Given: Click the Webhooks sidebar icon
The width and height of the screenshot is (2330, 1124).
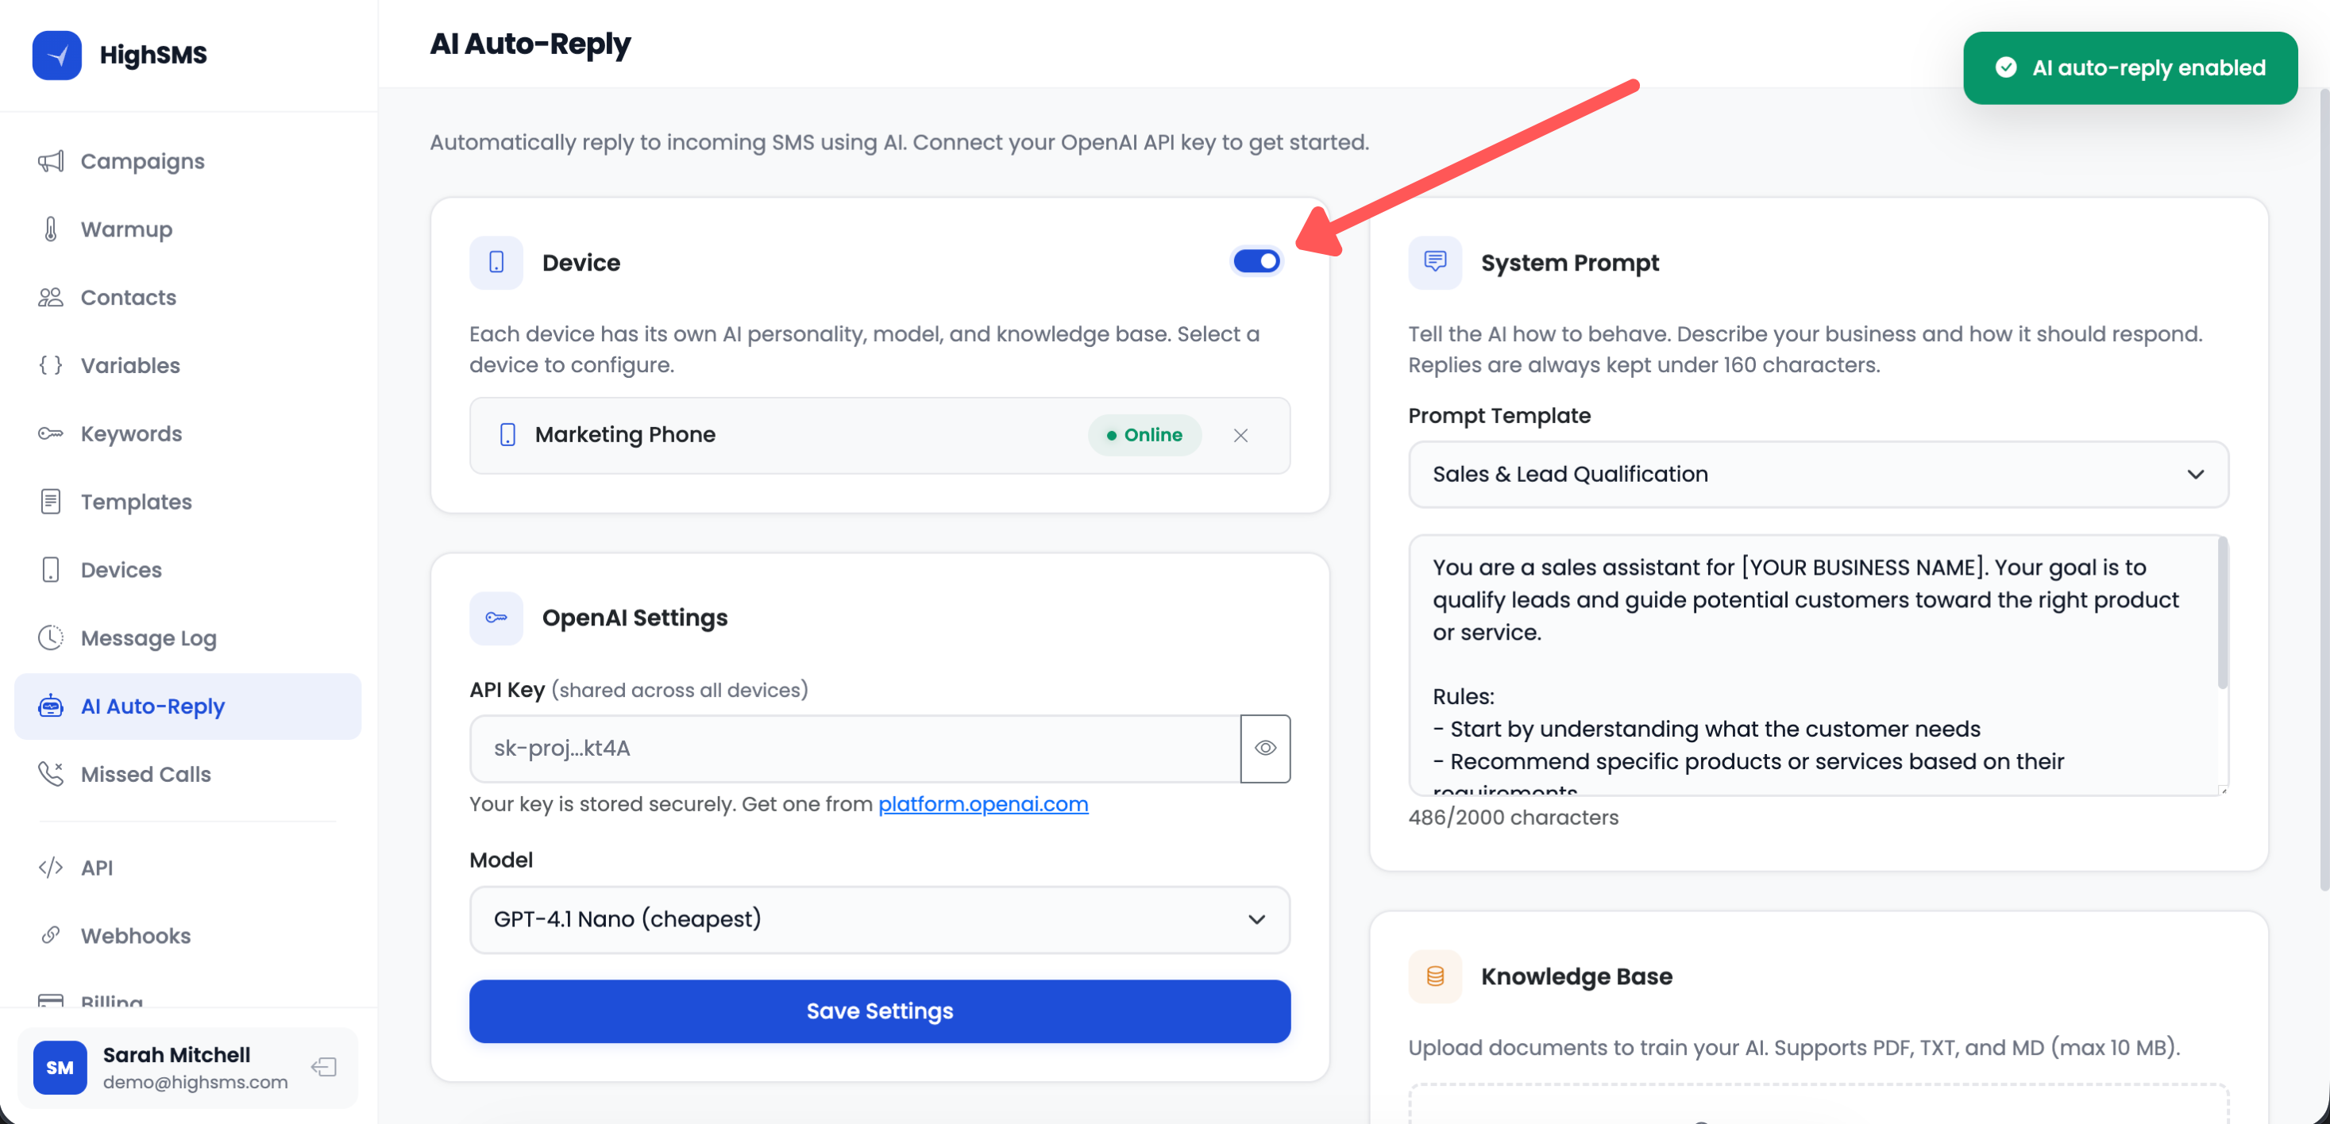Looking at the screenshot, I should (50, 935).
